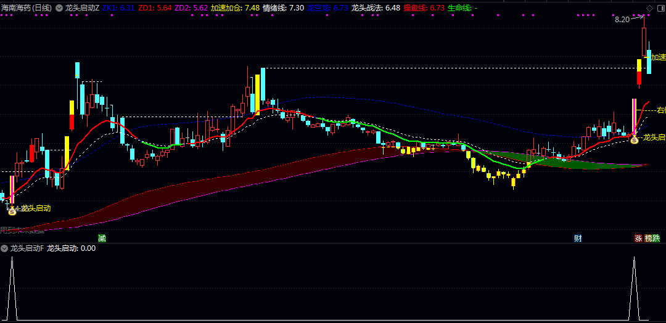Click the 榜 marker at bottom right
The height and width of the screenshot is (323, 666).
click(648, 238)
